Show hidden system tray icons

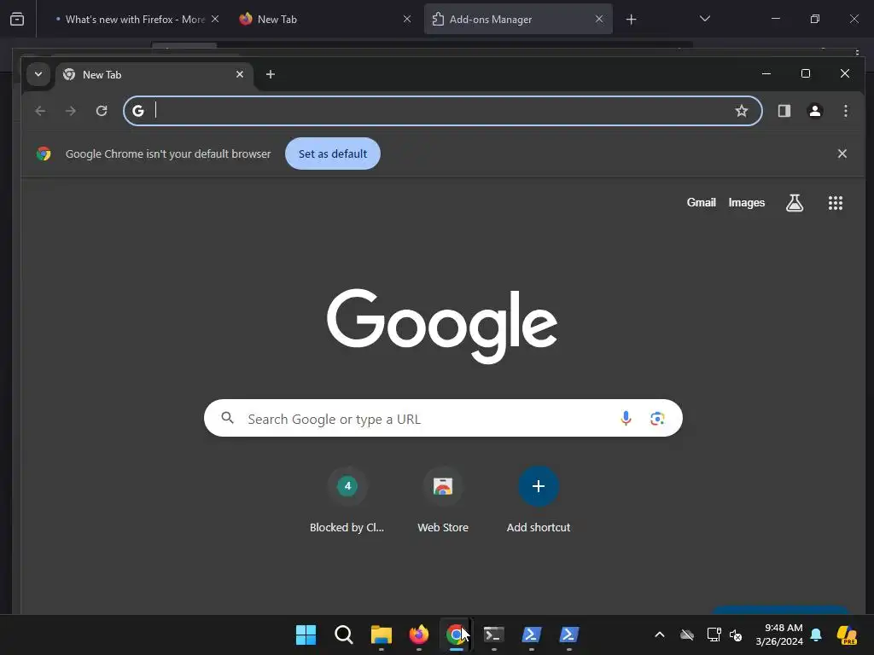660,635
